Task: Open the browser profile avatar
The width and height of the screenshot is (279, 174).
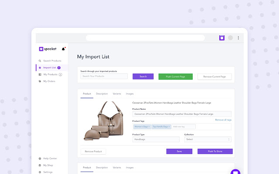Action: pyautogui.click(x=230, y=38)
